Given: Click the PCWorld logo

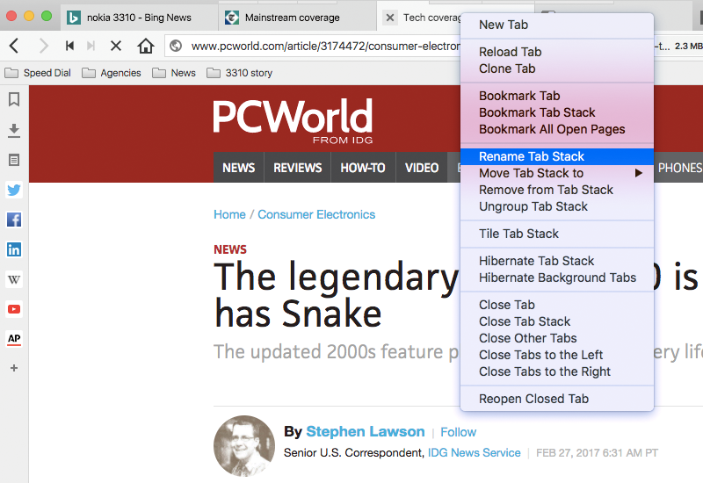Looking at the screenshot, I should pyautogui.click(x=293, y=120).
